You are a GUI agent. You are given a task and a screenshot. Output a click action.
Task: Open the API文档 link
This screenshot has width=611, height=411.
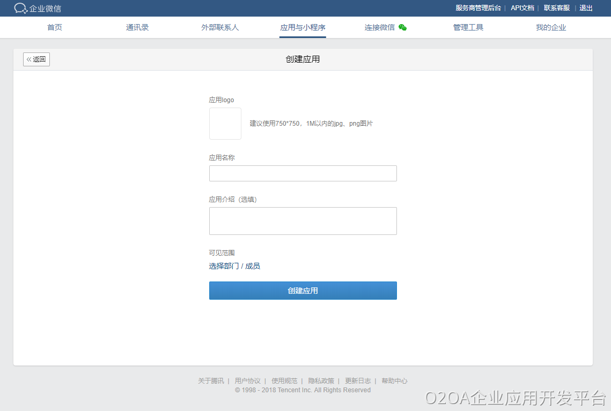click(522, 8)
